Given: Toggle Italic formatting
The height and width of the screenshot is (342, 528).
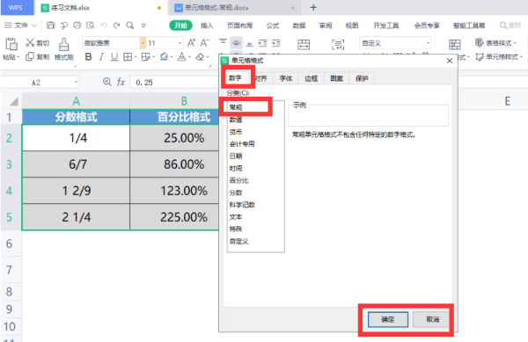Looking at the screenshot, I should point(101,57).
